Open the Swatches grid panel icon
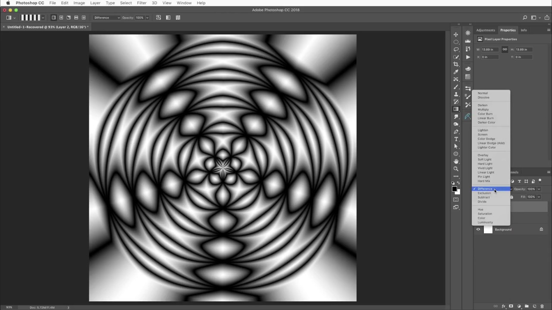The image size is (552, 310). [x=468, y=77]
